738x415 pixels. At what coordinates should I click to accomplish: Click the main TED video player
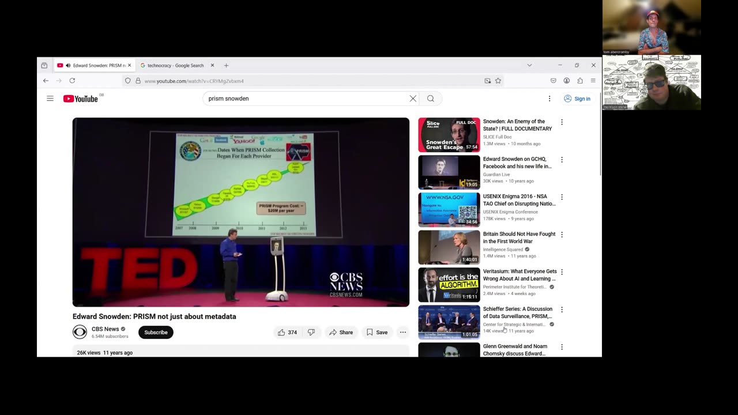pos(241,212)
